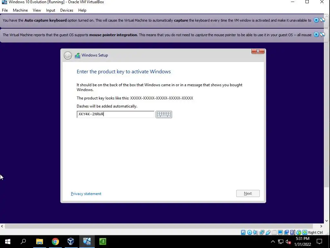
Task: Open the clock showing 5:31 PM
Action: coord(302,242)
